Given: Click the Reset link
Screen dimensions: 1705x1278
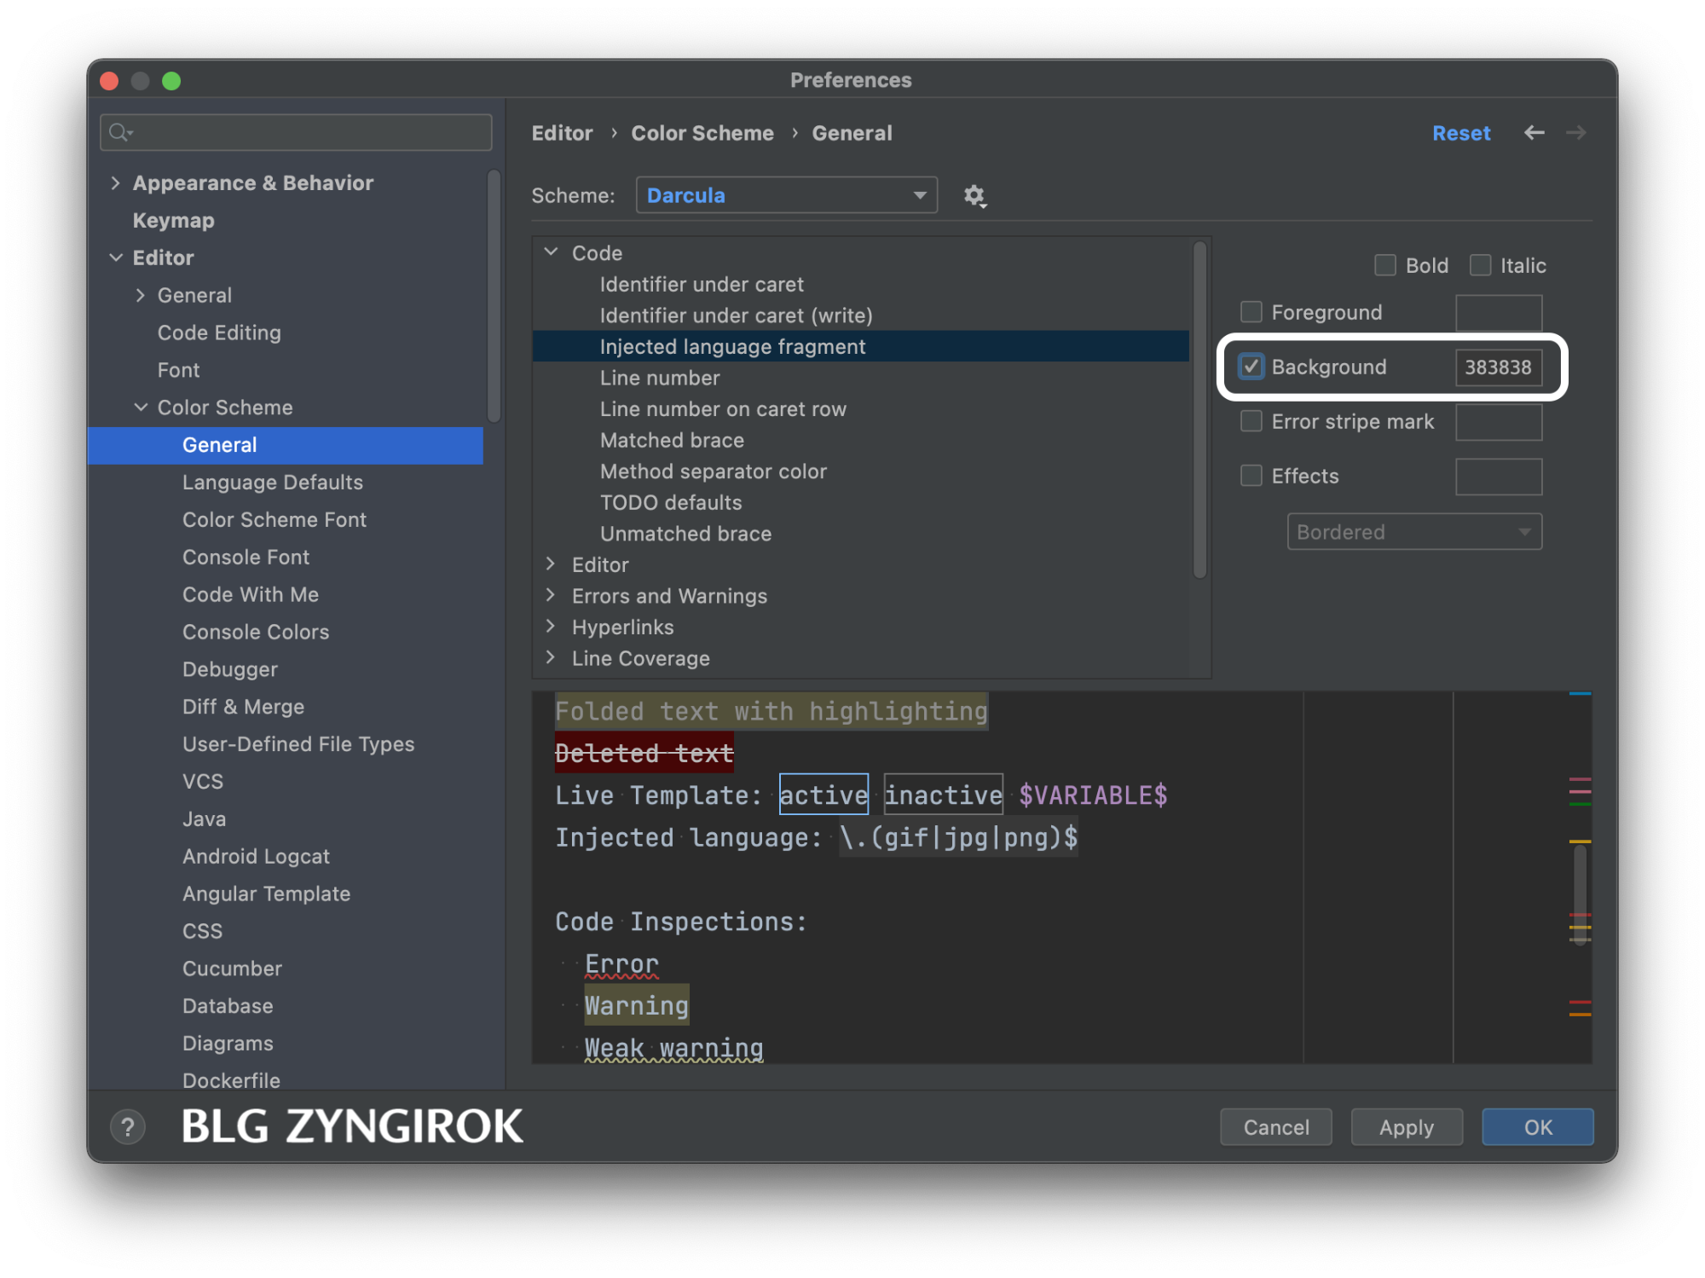Looking at the screenshot, I should pyautogui.click(x=1460, y=133).
